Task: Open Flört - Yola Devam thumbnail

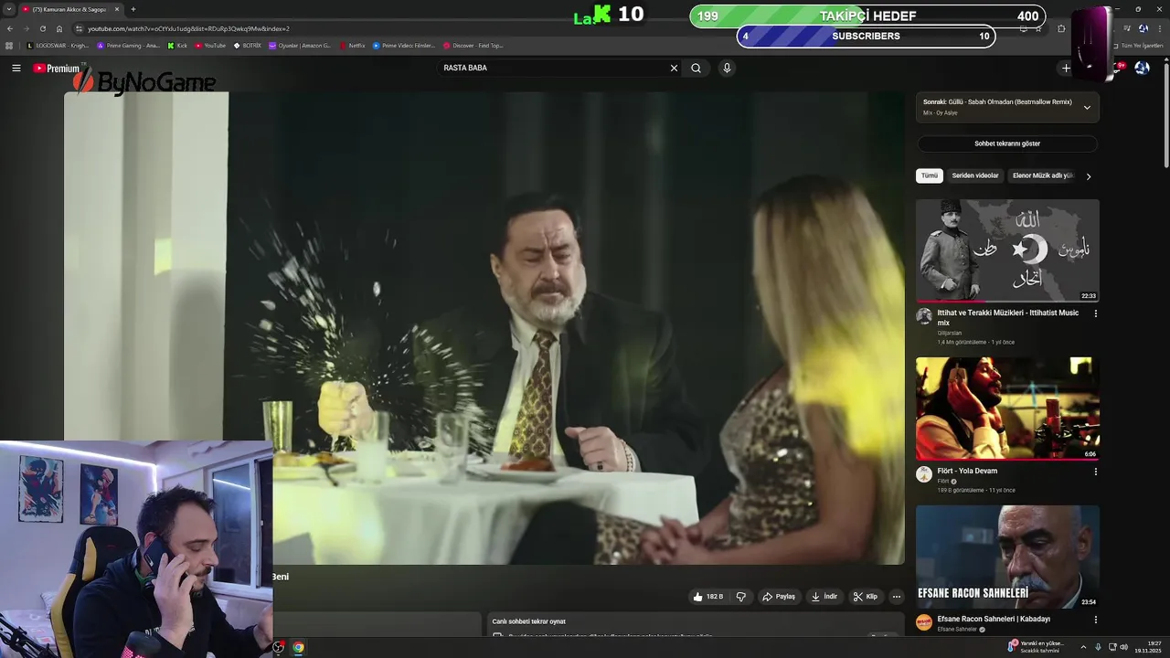Action: [1007, 409]
